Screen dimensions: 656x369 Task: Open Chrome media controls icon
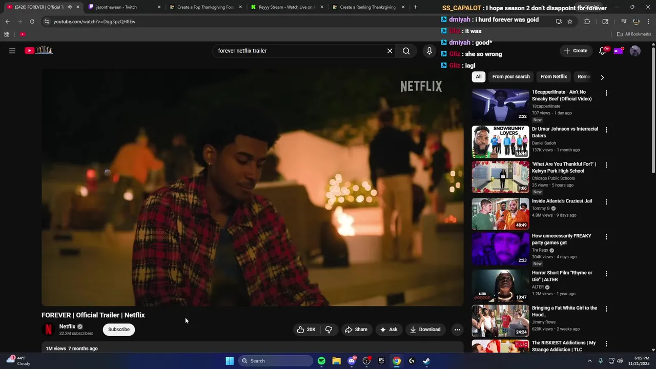point(623,22)
